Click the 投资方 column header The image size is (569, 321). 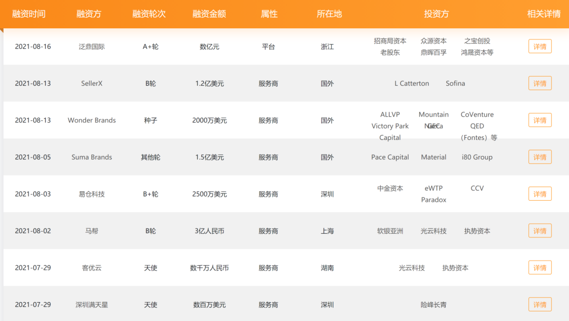coord(437,14)
